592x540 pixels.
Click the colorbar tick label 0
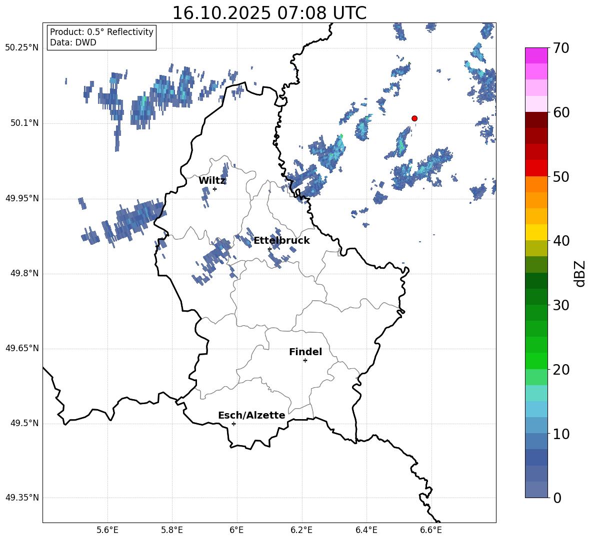tap(557, 498)
